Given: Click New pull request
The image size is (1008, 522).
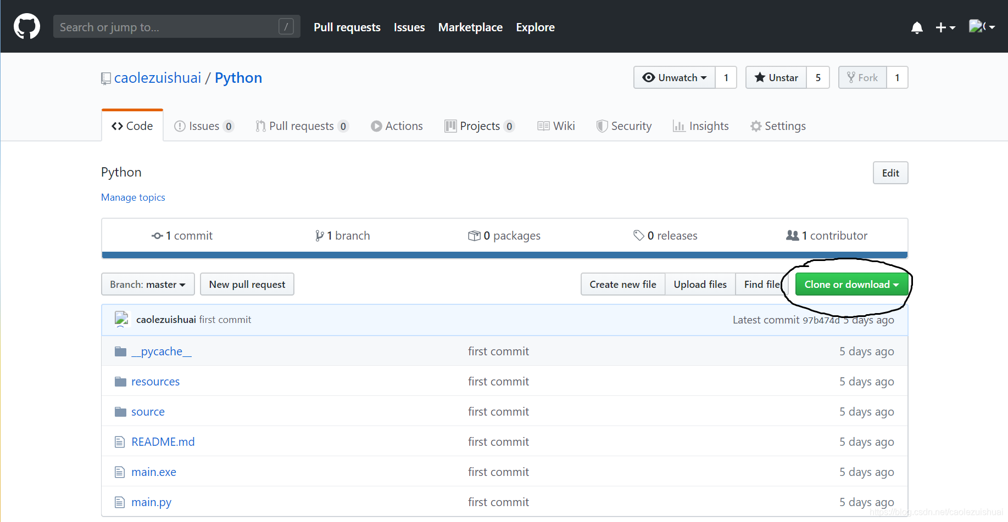Looking at the screenshot, I should coord(247,284).
